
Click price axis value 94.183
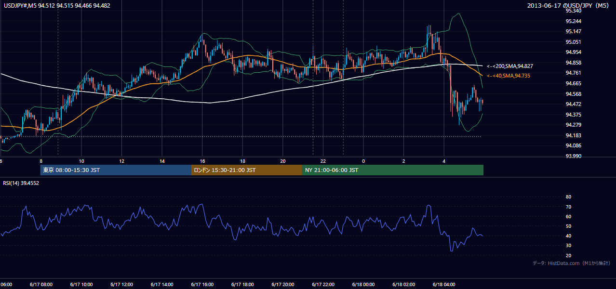click(x=573, y=135)
